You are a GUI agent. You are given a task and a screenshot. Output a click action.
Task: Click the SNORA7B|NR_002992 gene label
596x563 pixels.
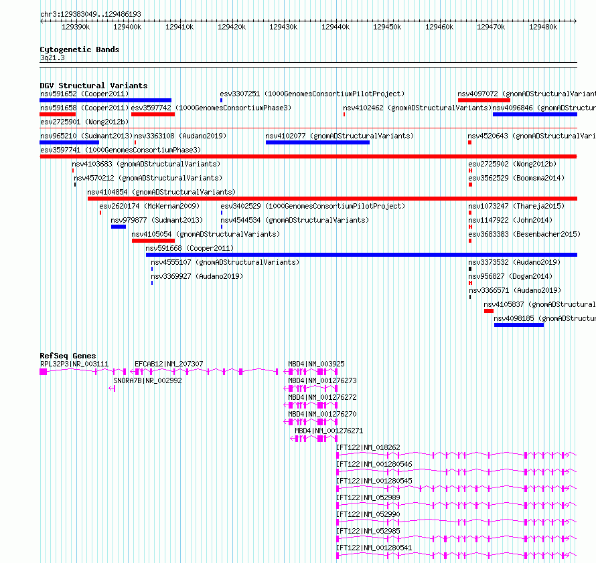(x=147, y=380)
